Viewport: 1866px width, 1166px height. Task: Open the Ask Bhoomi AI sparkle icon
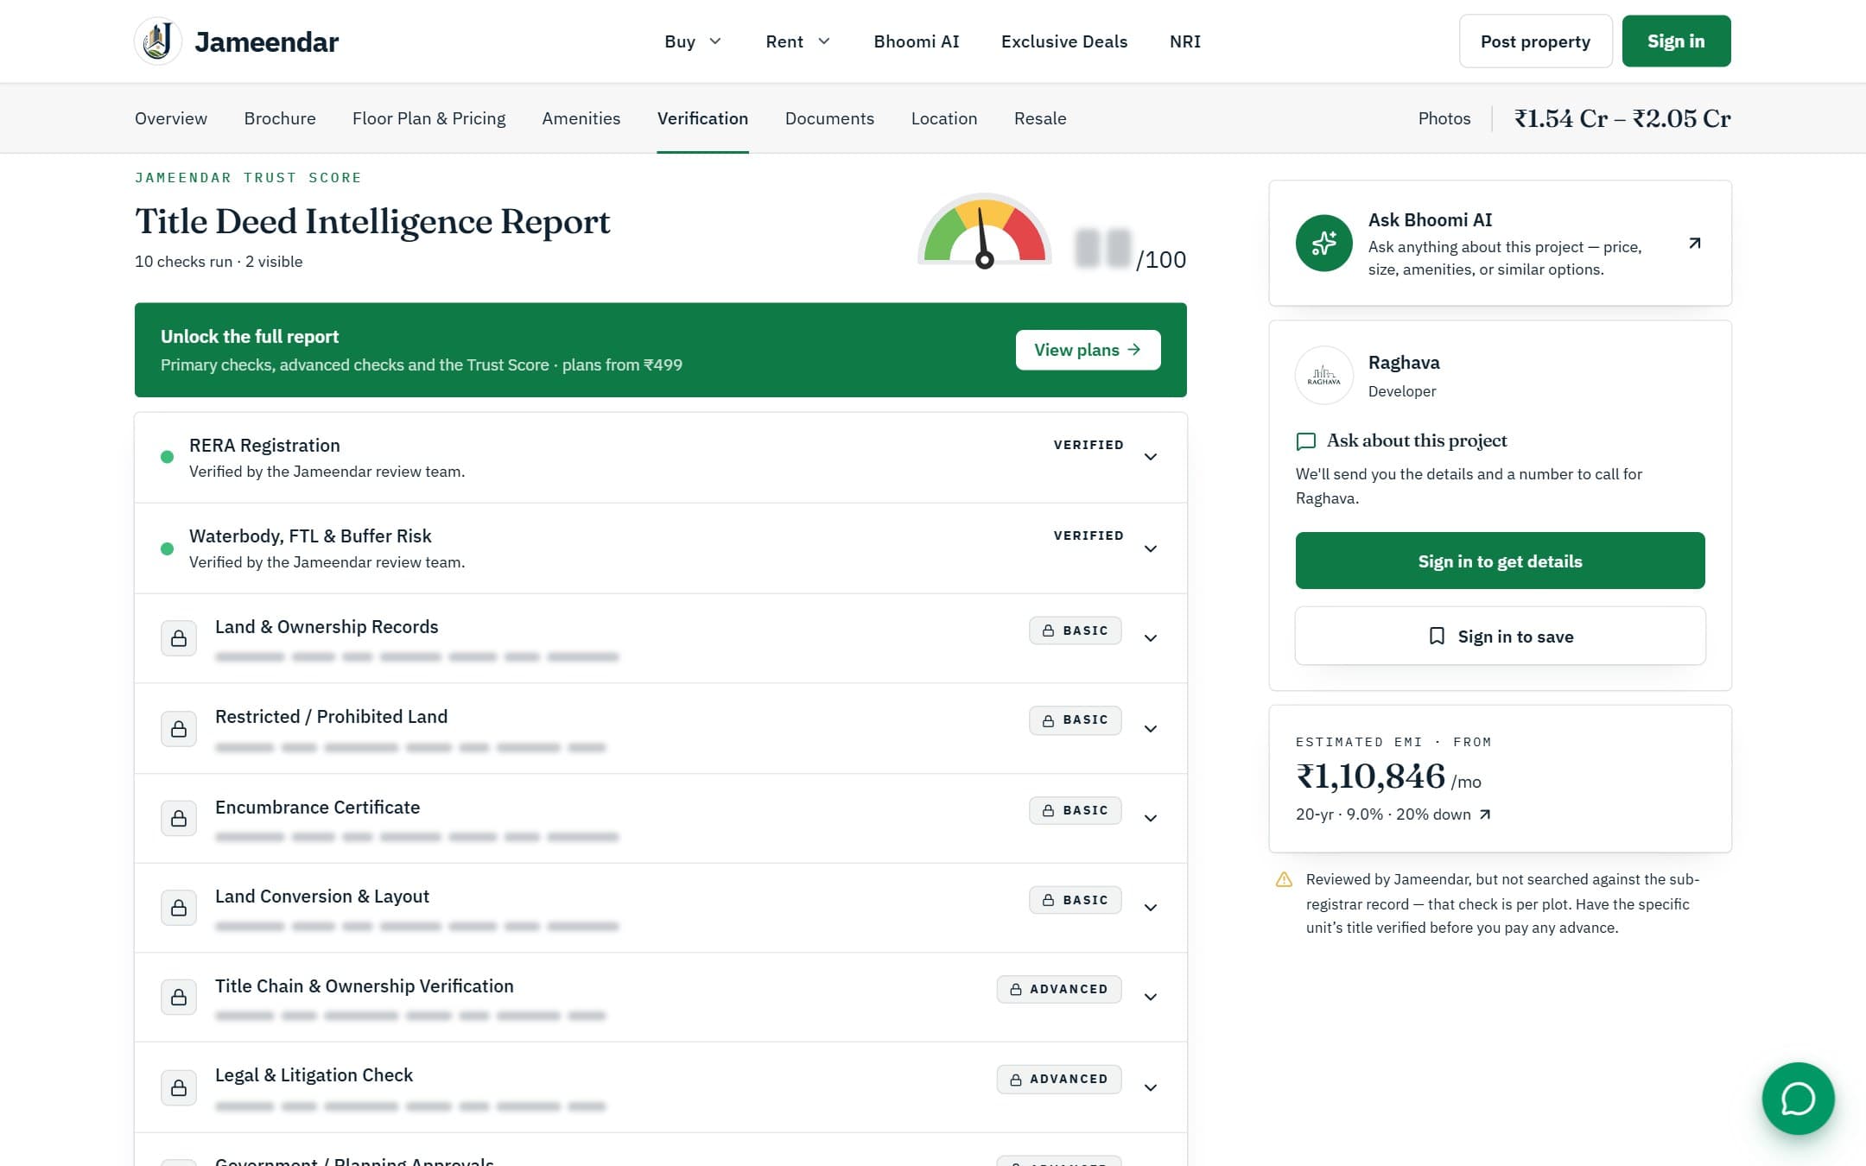coord(1323,243)
